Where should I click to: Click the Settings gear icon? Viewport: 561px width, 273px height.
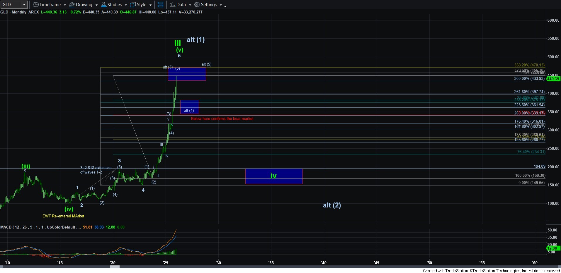(197, 5)
